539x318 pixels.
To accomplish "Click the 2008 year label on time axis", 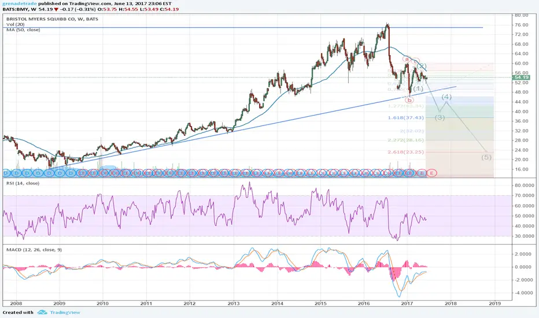I will [16, 304].
